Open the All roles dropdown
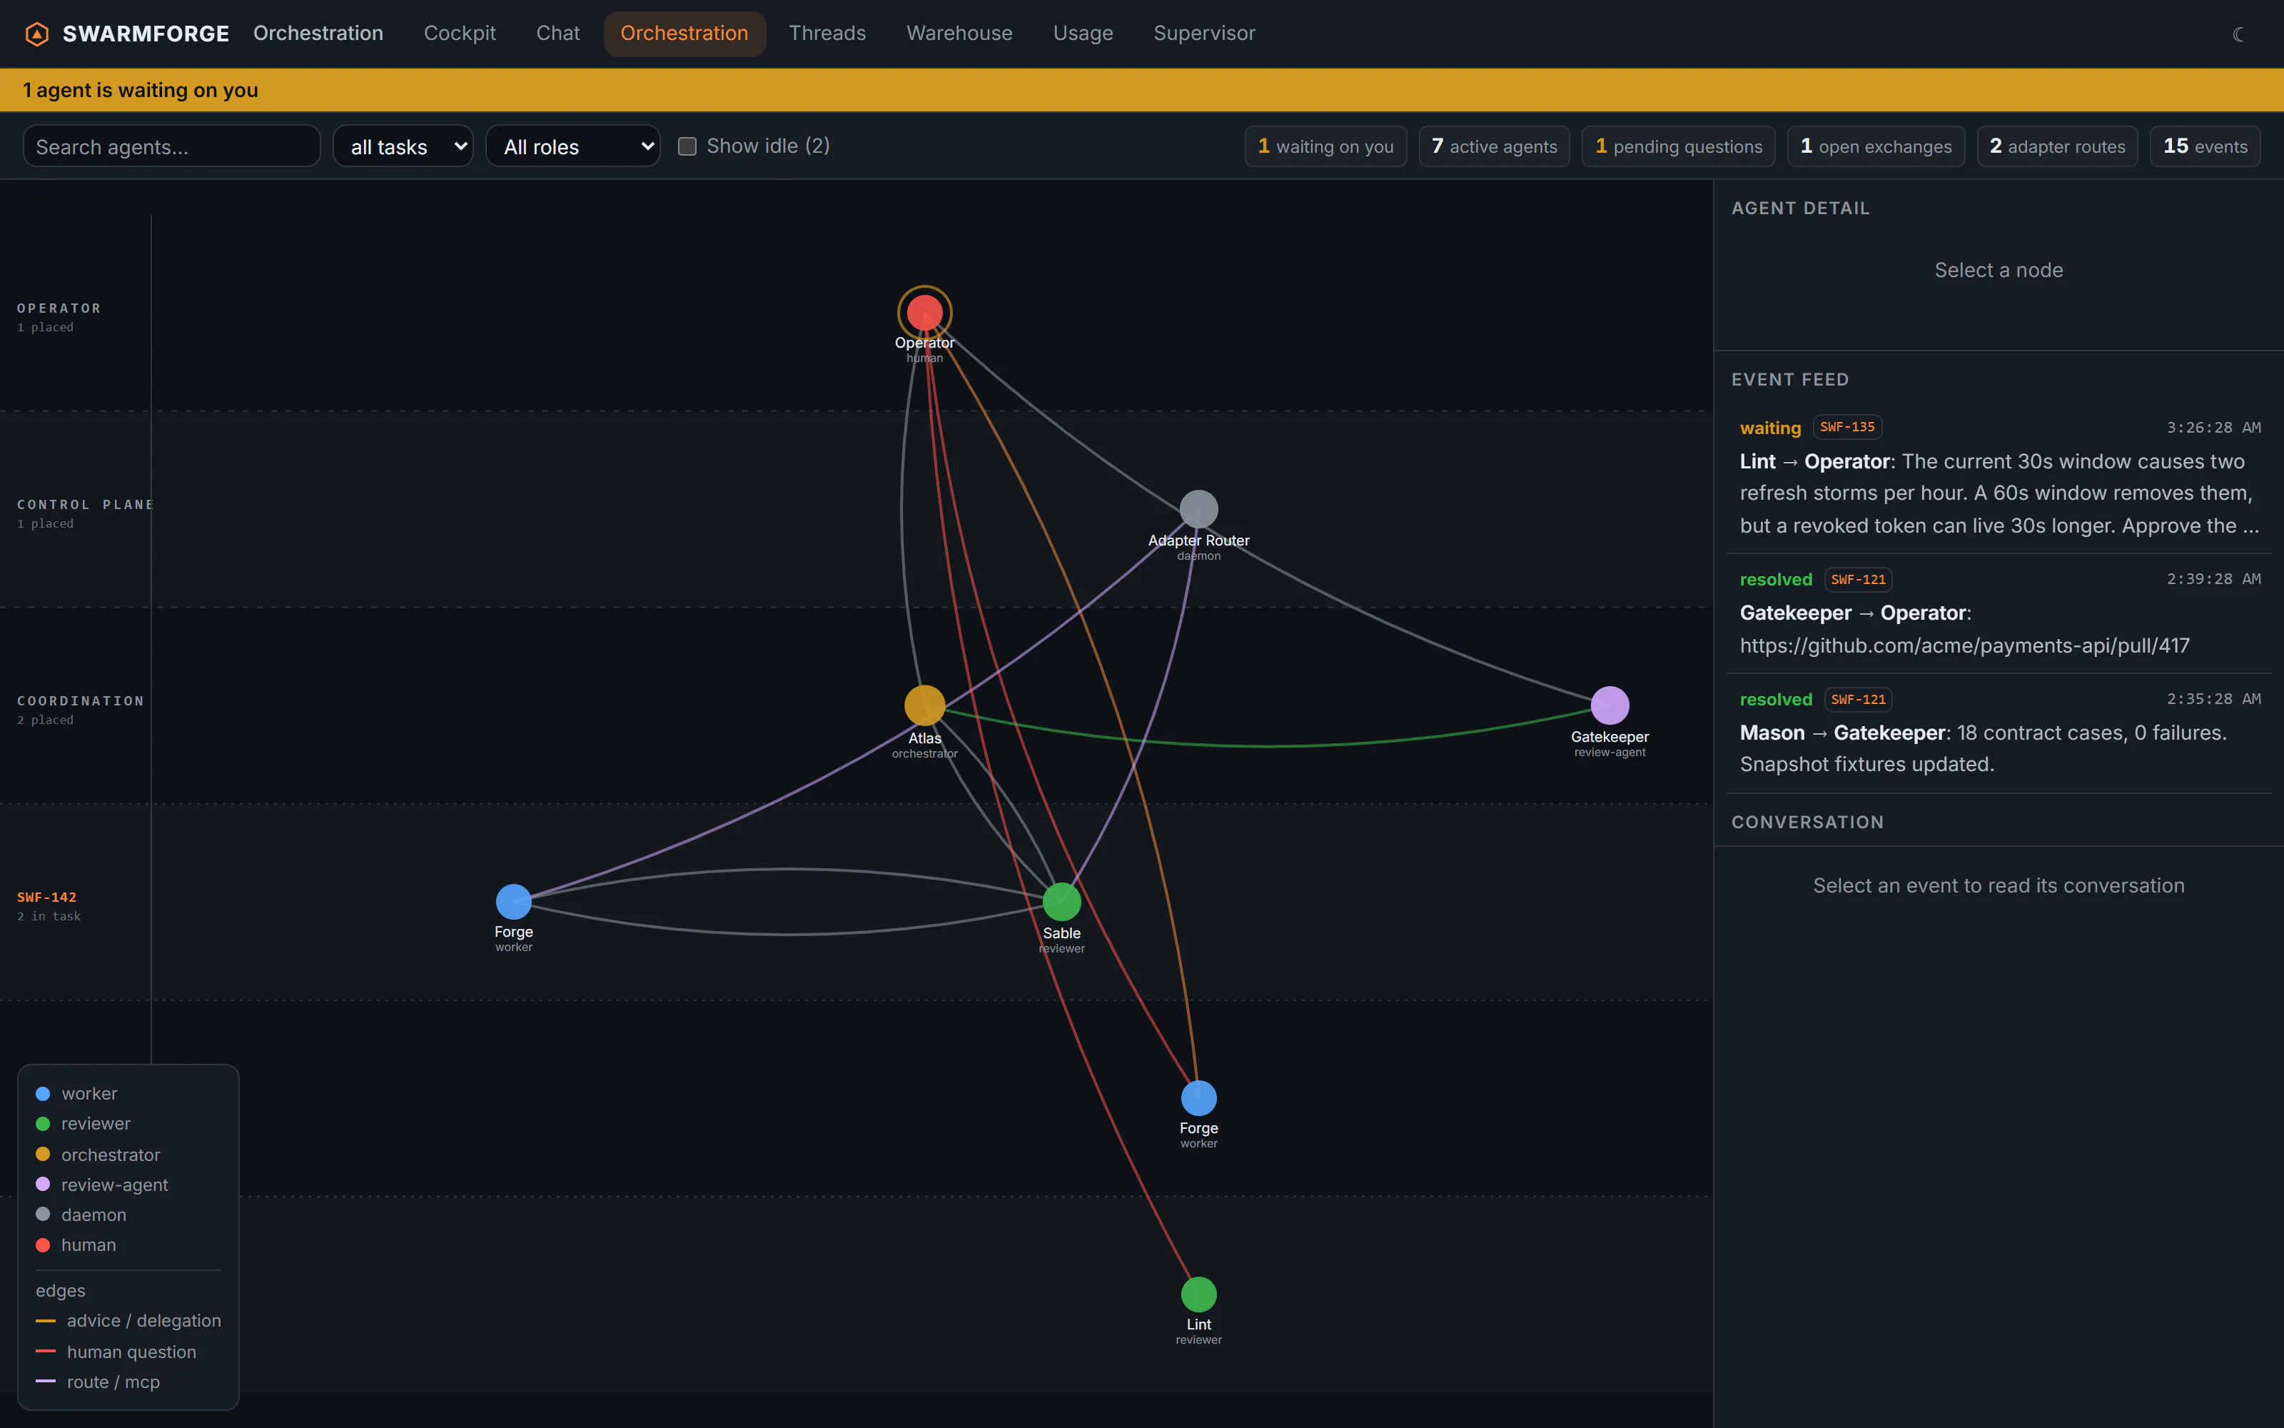2284x1428 pixels. 573,146
